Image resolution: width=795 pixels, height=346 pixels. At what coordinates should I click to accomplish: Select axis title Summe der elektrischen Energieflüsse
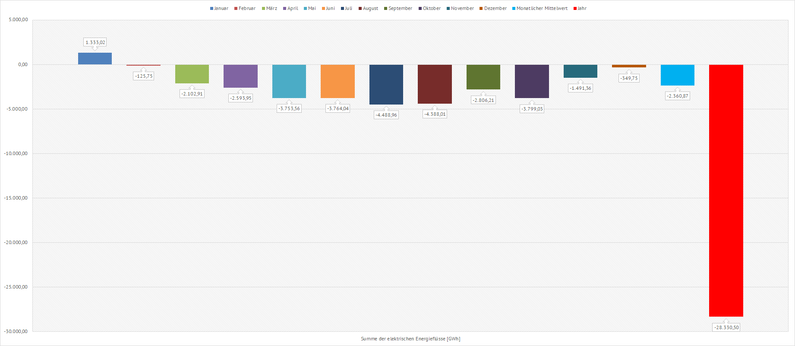click(x=410, y=339)
